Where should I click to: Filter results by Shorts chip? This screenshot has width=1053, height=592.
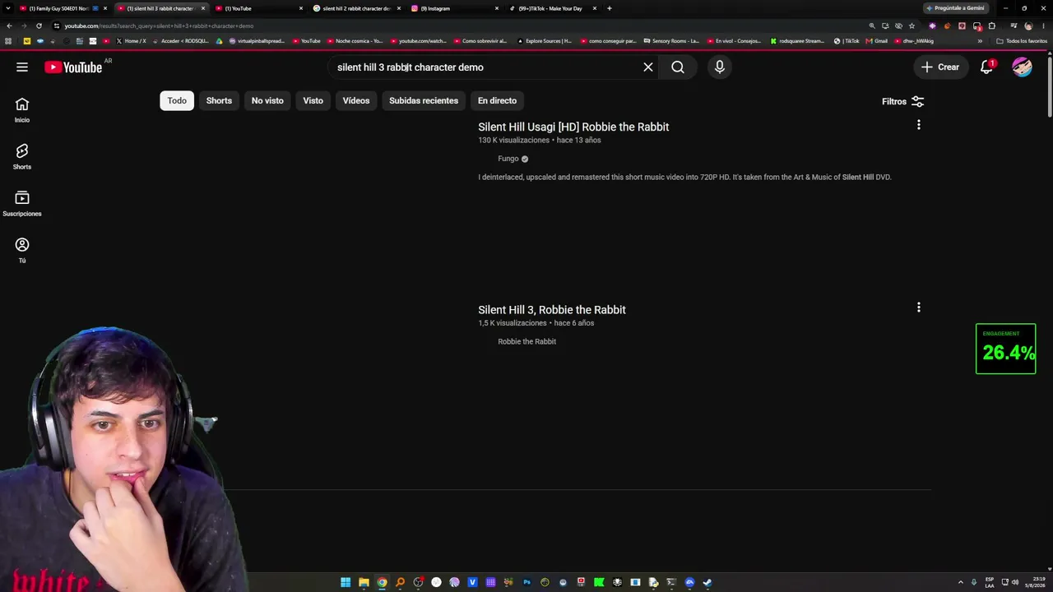point(219,100)
